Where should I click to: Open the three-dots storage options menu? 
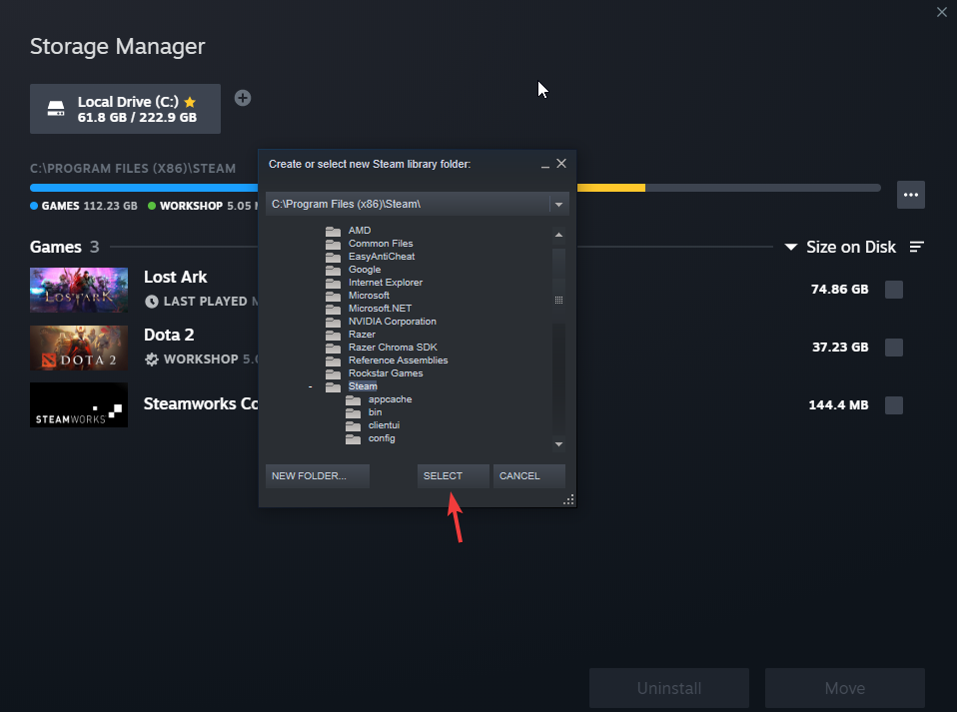click(911, 195)
